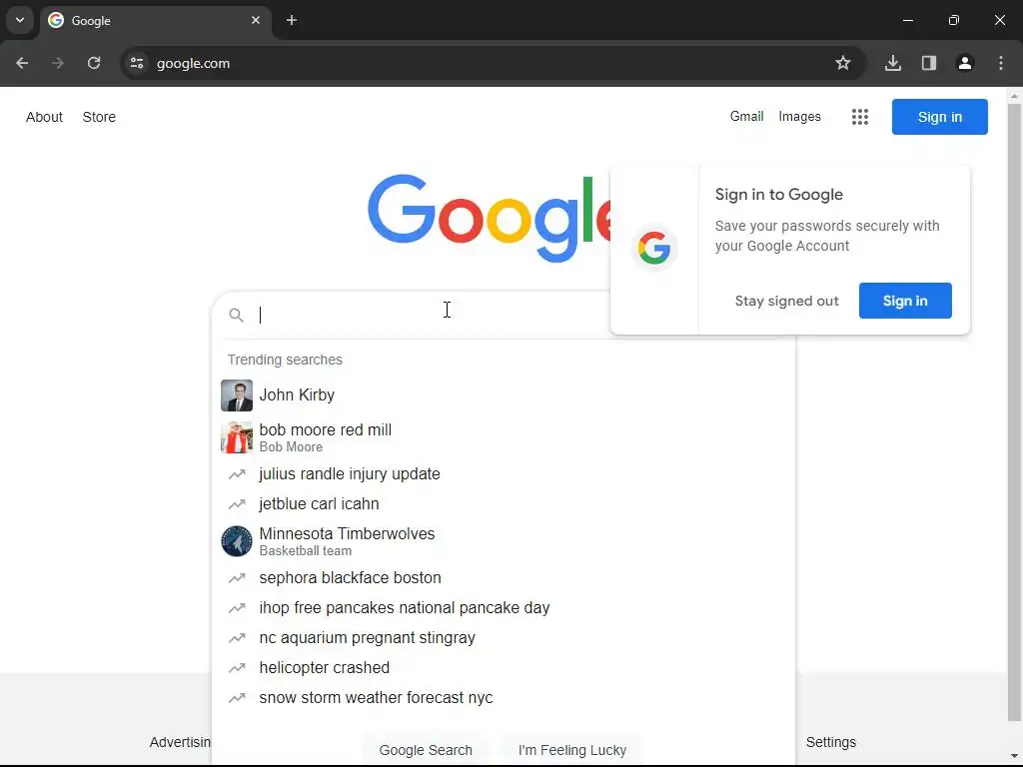1023x767 pixels.
Task: Open a new tab with plus icon
Action: click(x=292, y=20)
